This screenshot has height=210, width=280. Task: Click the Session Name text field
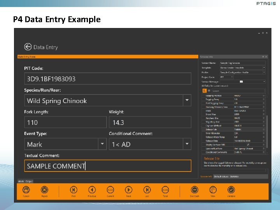pyautogui.click(x=243, y=63)
